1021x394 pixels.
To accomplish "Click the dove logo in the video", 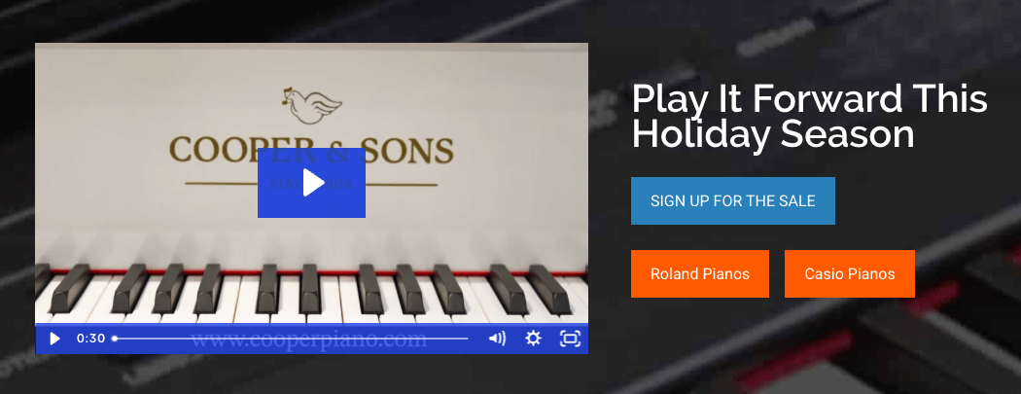I will click(x=312, y=105).
